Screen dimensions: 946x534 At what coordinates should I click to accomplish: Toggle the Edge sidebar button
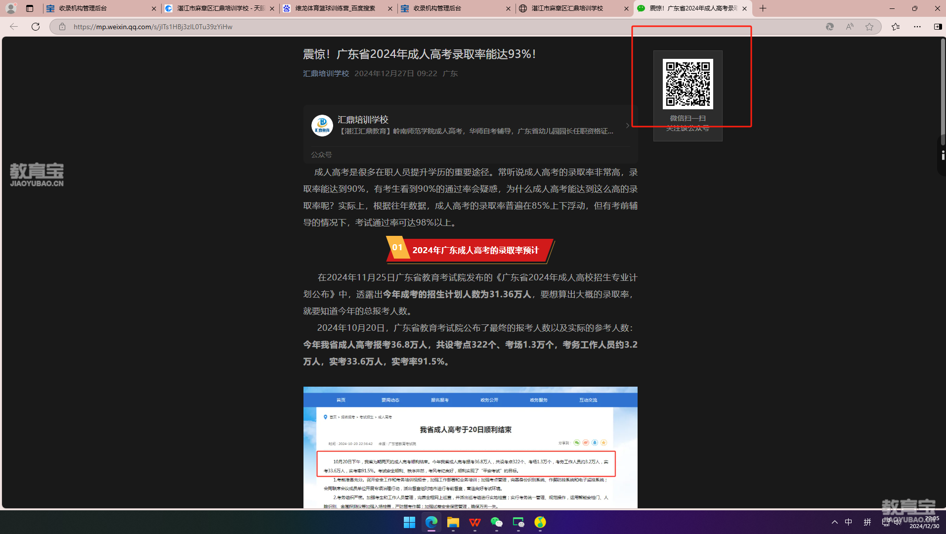(x=938, y=27)
